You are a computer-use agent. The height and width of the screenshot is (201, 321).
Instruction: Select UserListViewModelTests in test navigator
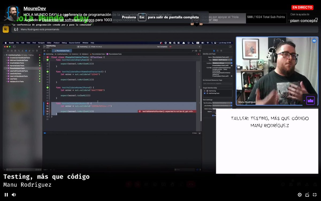19,76
